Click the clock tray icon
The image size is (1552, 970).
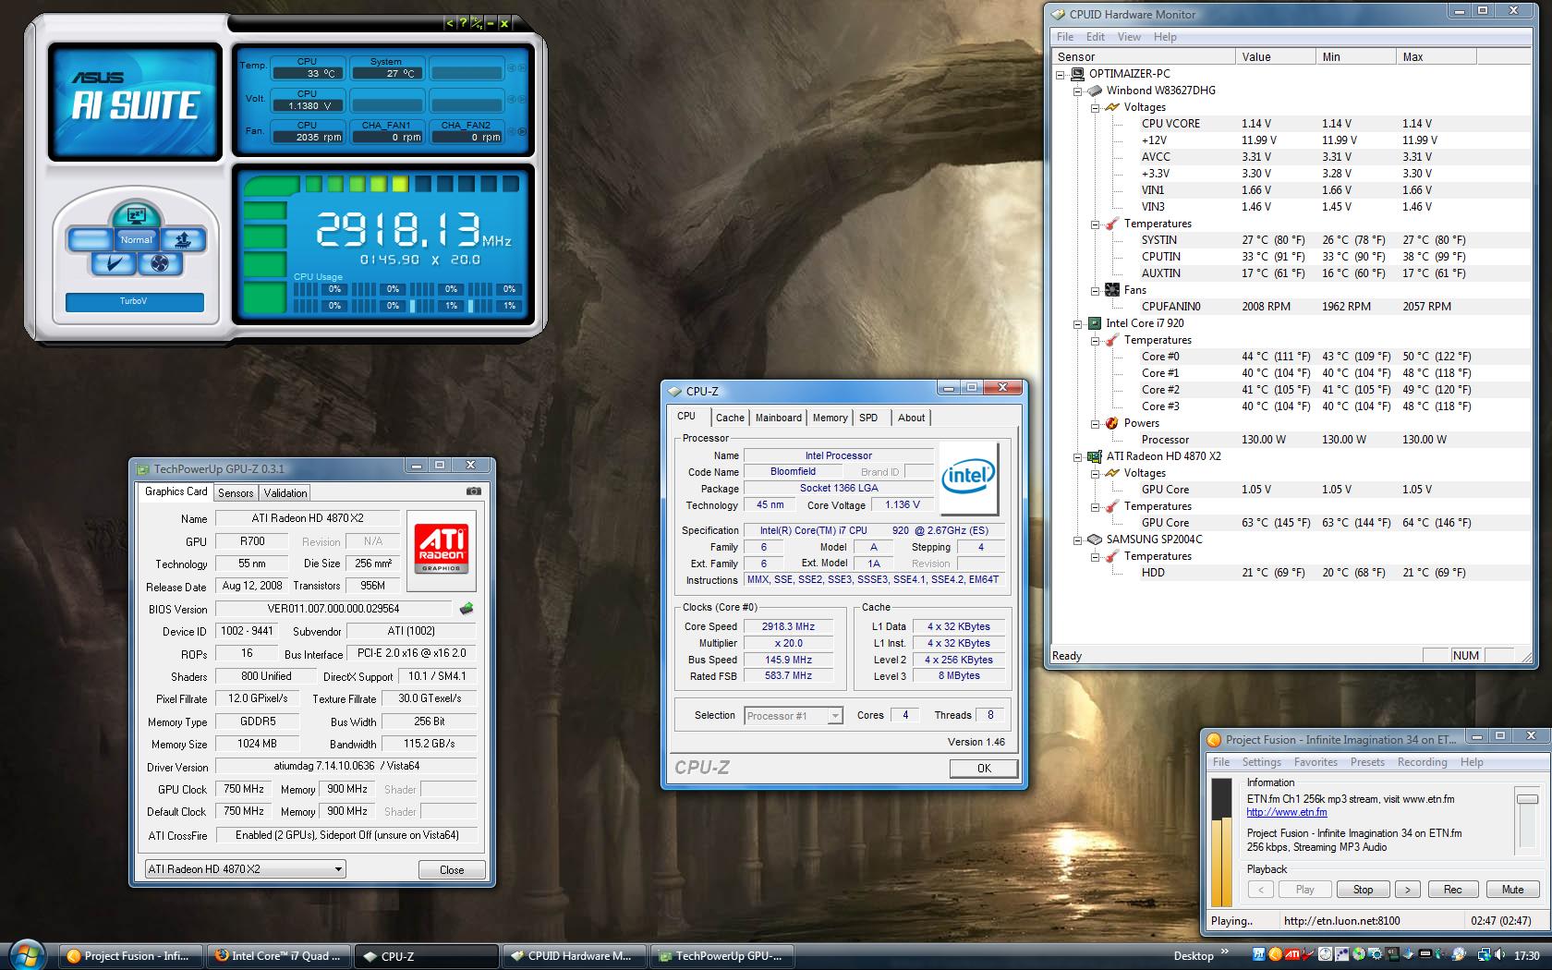(1325, 955)
